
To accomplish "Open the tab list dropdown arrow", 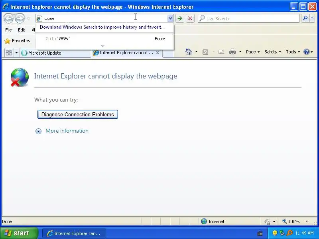I will (16, 53).
